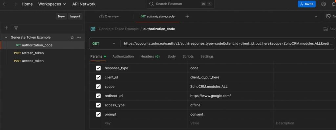Select POST access_token request
Image resolution: width=336 pixels, height=130 pixels.
click(x=43, y=61)
